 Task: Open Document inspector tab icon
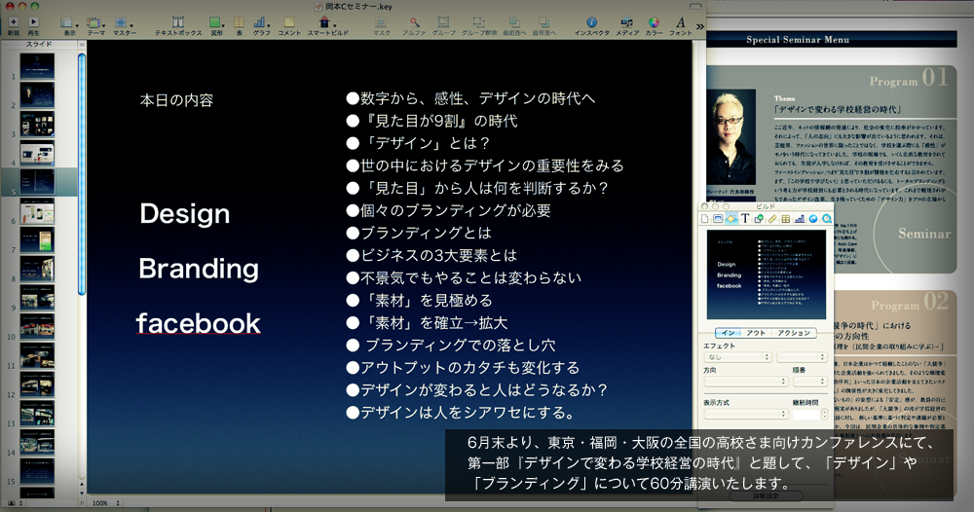click(x=704, y=218)
